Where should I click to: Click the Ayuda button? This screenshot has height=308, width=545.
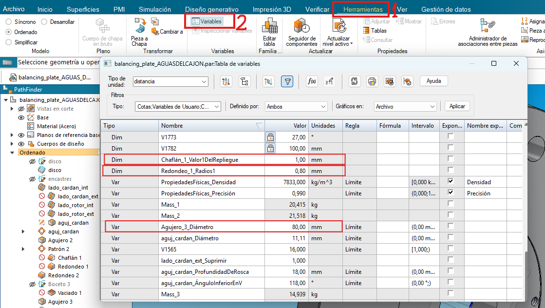tap(433, 81)
